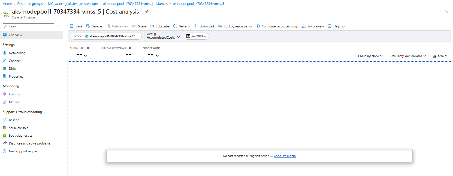Open the Cost by resource dropdown

pos(235,26)
